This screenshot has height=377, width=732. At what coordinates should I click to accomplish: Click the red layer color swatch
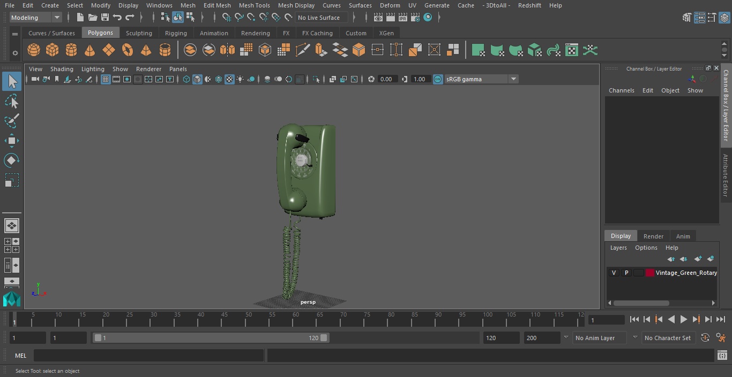[x=650, y=273]
